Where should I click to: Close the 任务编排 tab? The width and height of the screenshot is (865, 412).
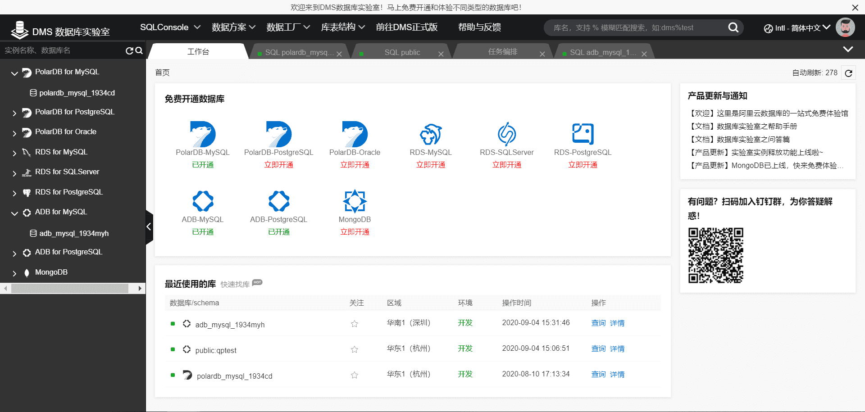pos(542,54)
